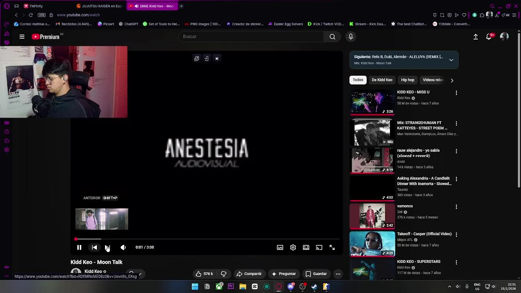Click the Preguntar ask button
This screenshot has width=521, height=293.
(x=284, y=274)
